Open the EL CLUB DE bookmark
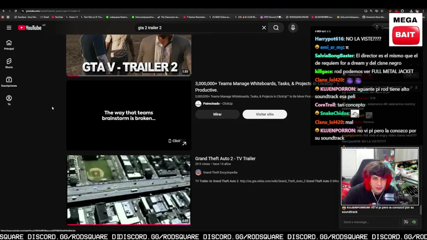Screen dimensions: 427x240 [246, 17]
